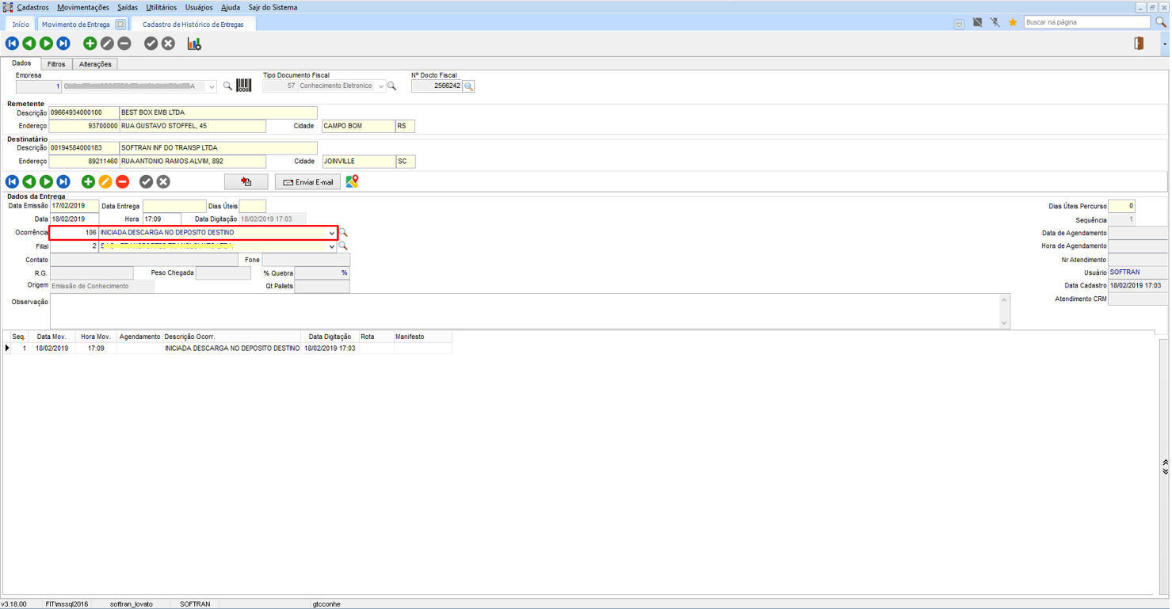Search Empresa with magnifier icon

(227, 86)
